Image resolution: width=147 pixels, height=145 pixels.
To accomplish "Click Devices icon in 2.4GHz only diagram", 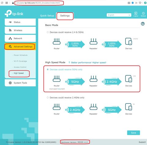I will 129,107.
